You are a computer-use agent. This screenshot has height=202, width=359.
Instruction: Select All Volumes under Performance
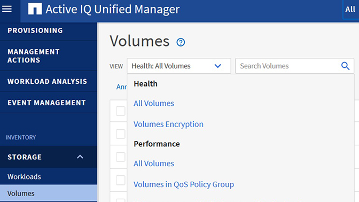[x=154, y=164]
